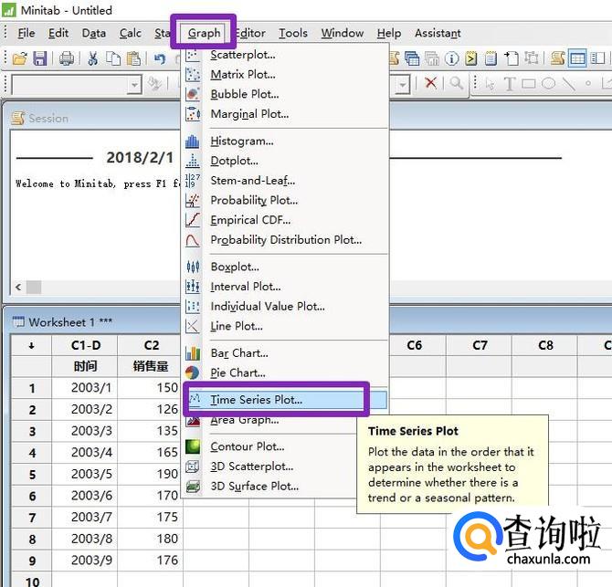
Task: Click the Paste clipboard icon
Action: pos(134,58)
